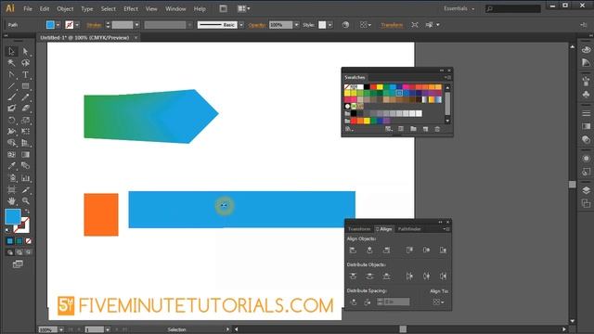Open the File menu

coord(28,8)
